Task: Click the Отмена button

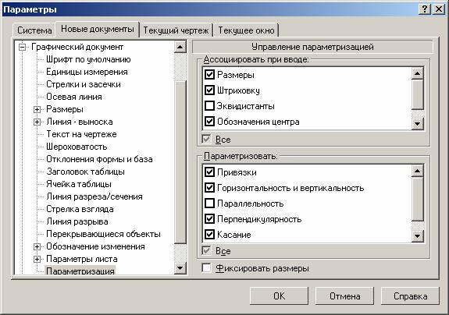Action: click(345, 296)
